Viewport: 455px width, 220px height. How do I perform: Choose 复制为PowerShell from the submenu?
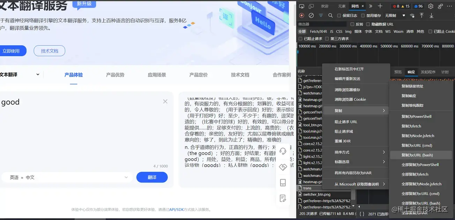(421, 117)
